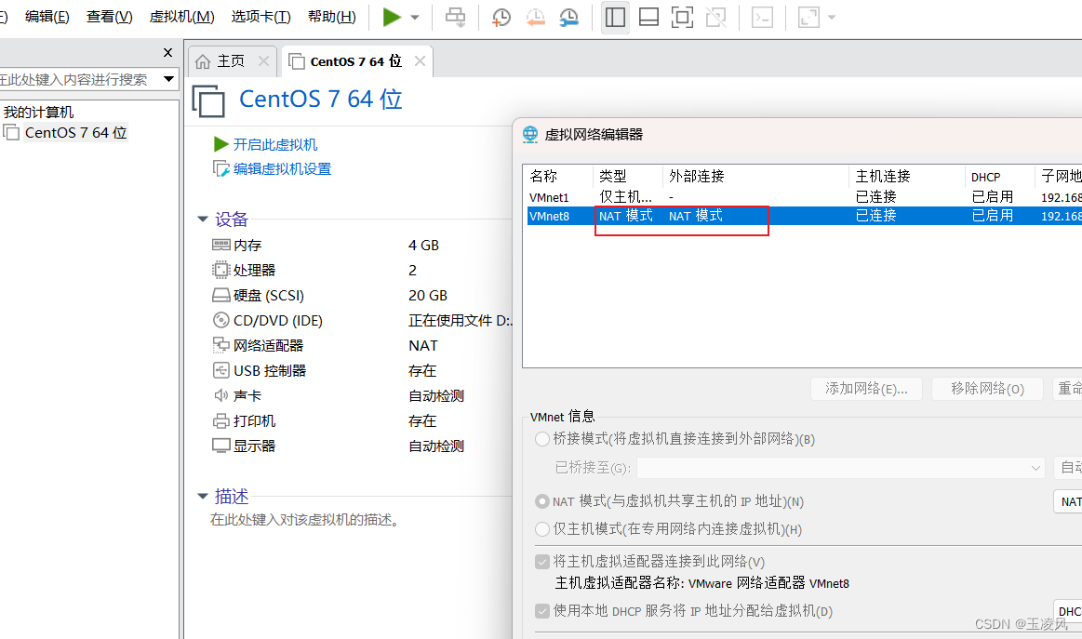The width and height of the screenshot is (1082, 639).
Task: Select the VMnet8 row in network list
Action: coord(804,216)
